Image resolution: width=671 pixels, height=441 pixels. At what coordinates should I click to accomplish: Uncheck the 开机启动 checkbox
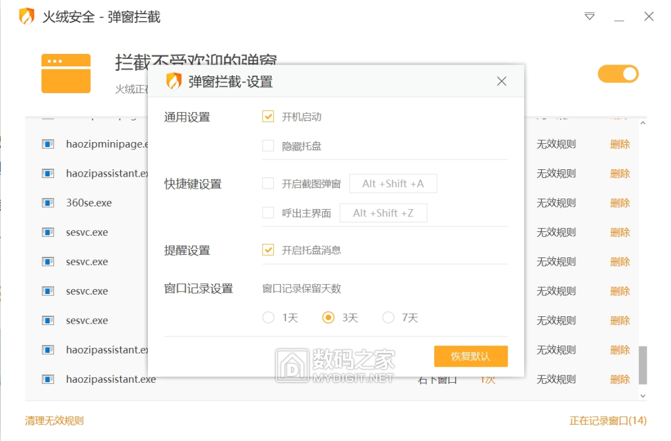click(268, 116)
